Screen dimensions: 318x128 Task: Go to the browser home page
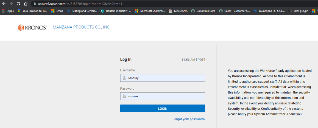pos(26,4)
